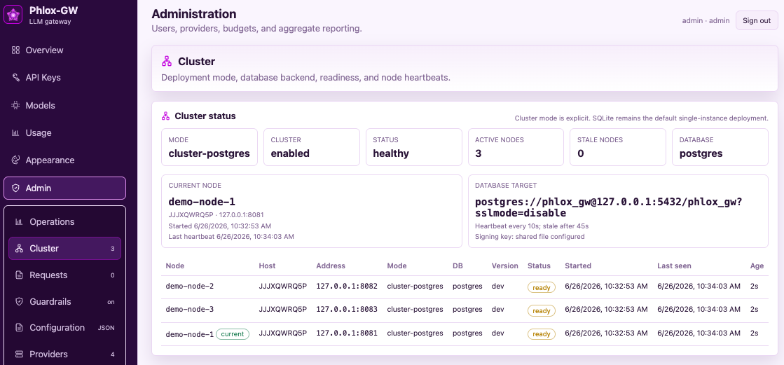Open the Requests submenu item
The width and height of the screenshot is (784, 365).
tap(65, 275)
